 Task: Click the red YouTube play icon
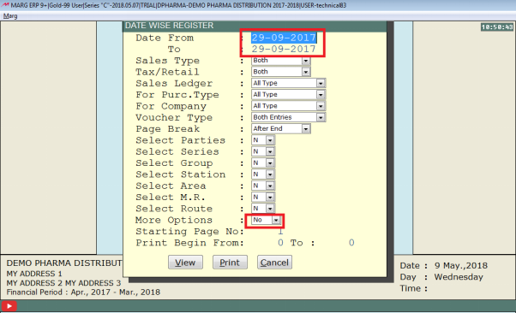click(x=9, y=306)
